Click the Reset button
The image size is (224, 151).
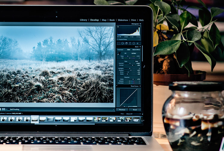click(135, 110)
